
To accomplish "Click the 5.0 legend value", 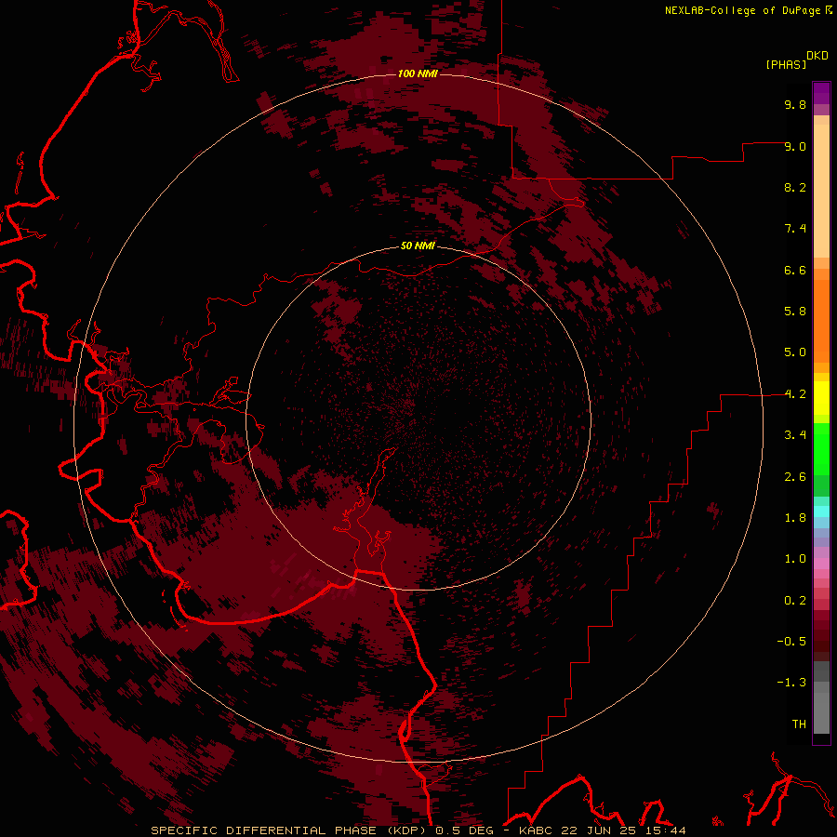I will (795, 352).
